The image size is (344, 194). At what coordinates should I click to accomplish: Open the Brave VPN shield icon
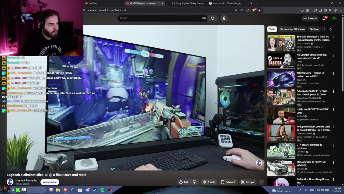tap(335, 10)
